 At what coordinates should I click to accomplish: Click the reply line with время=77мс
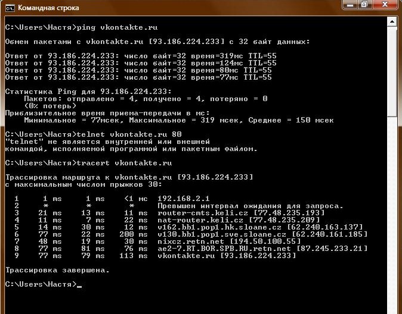click(138, 77)
